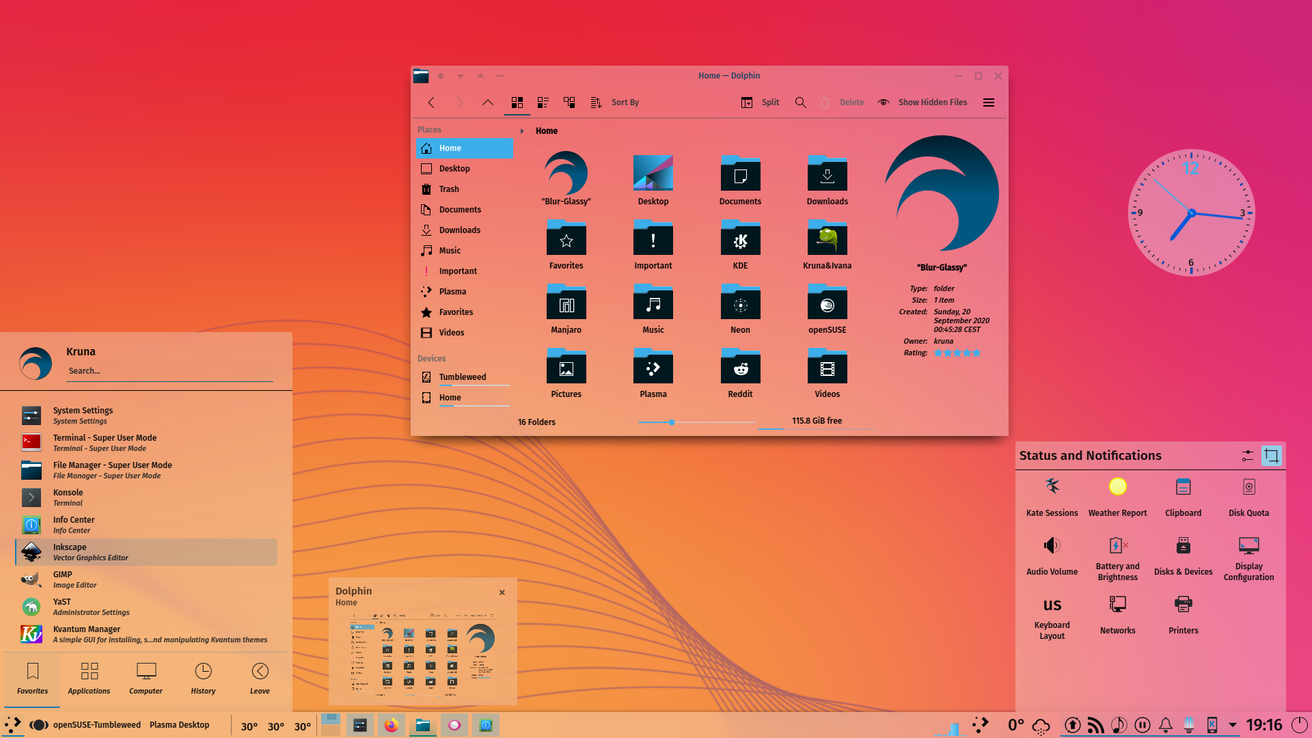The height and width of the screenshot is (738, 1312).
Task: Switch to launcher History tab
Action: (x=203, y=679)
